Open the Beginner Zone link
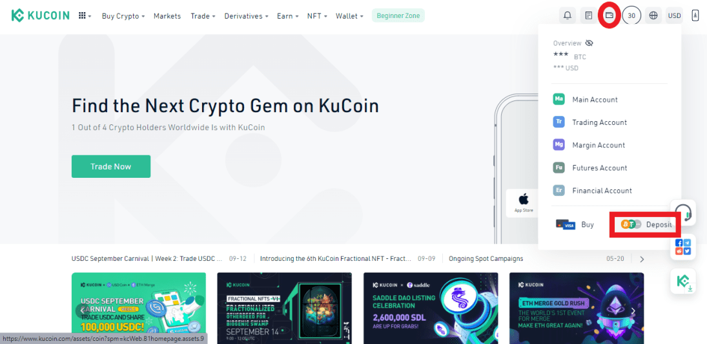707x344 pixels. [x=398, y=15]
